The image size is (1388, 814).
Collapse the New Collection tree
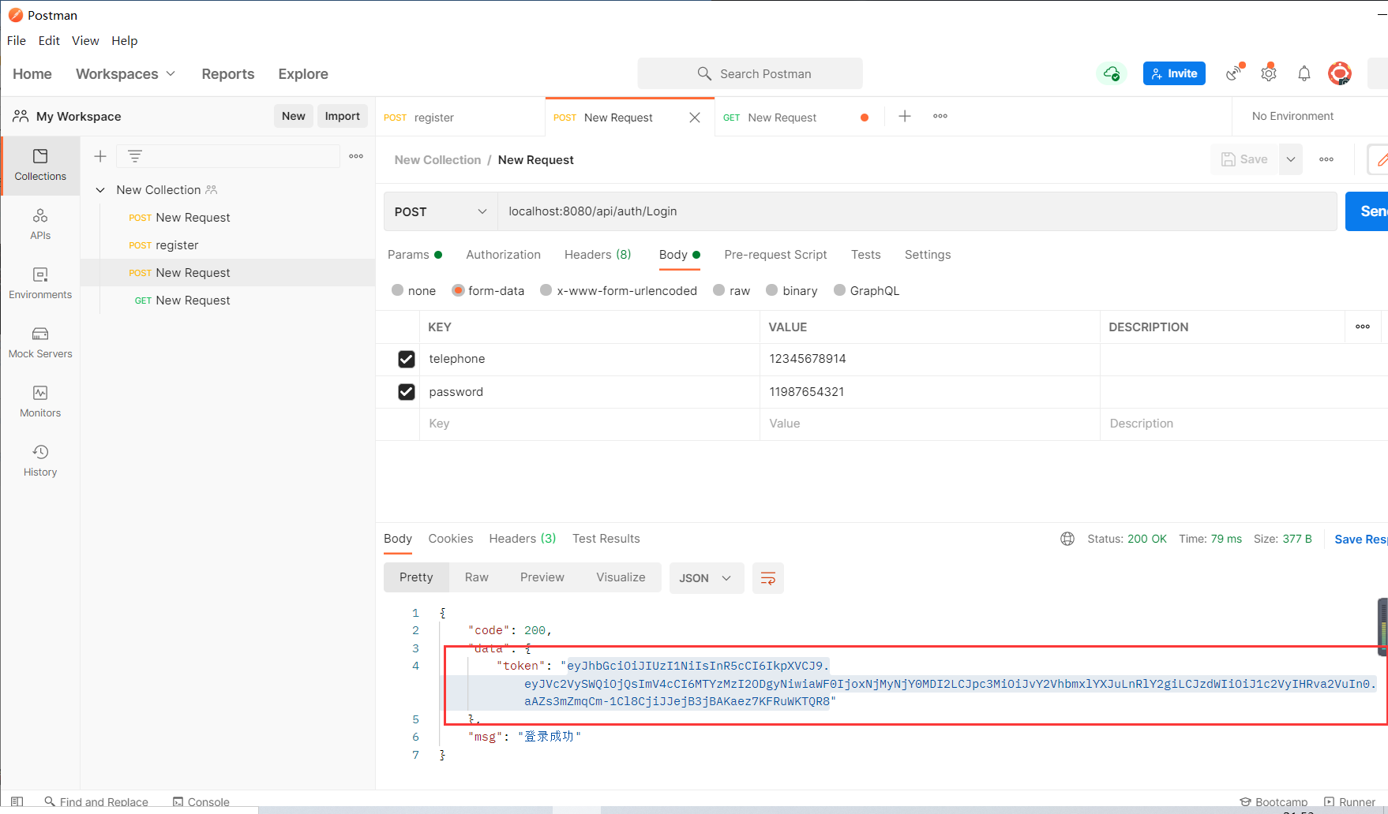100,189
